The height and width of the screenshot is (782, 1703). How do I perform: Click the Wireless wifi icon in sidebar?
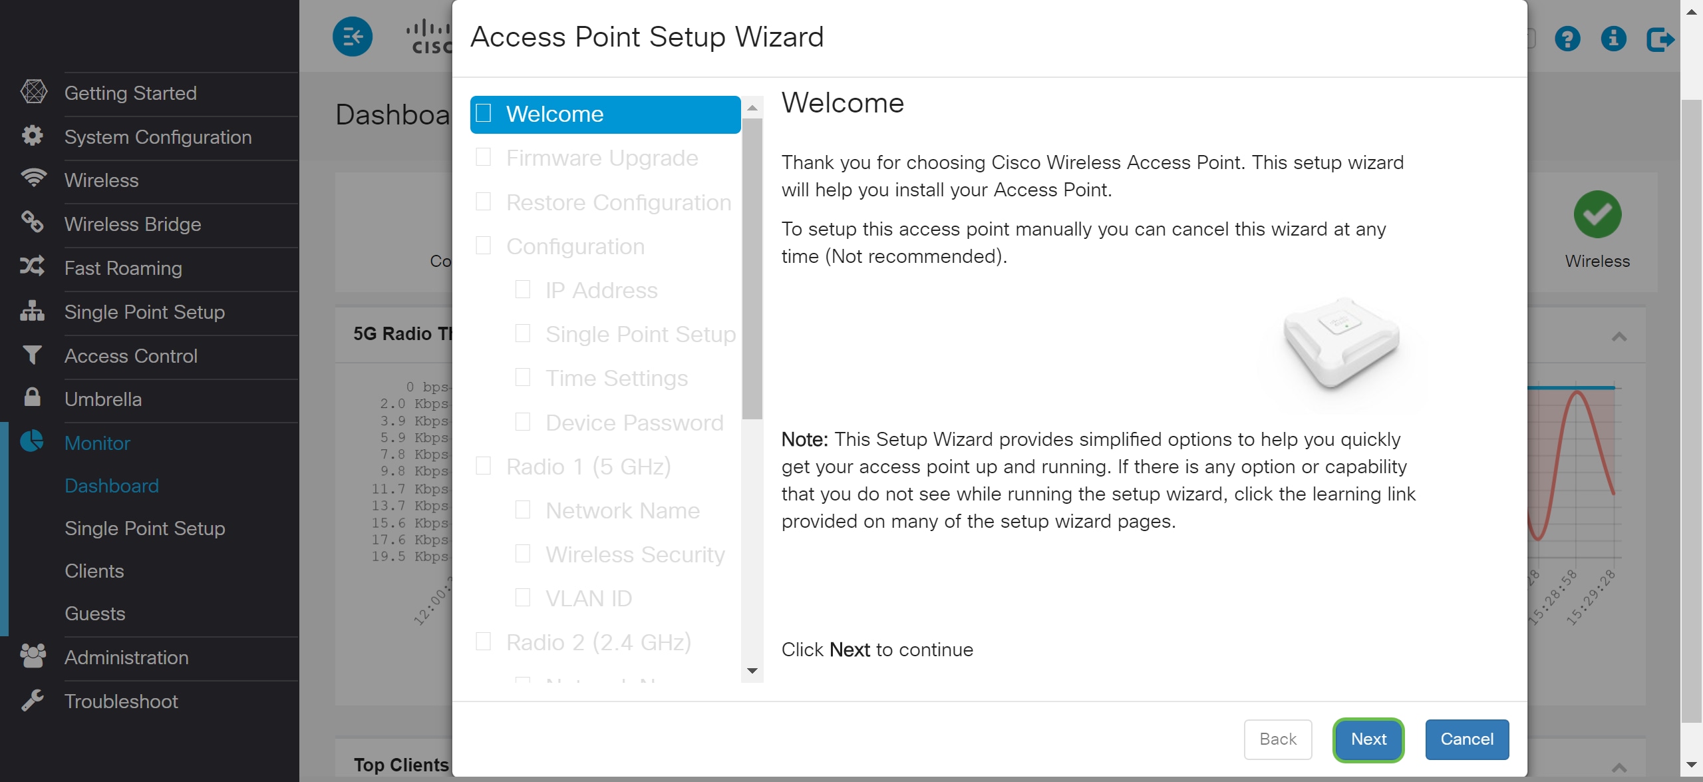[33, 179]
